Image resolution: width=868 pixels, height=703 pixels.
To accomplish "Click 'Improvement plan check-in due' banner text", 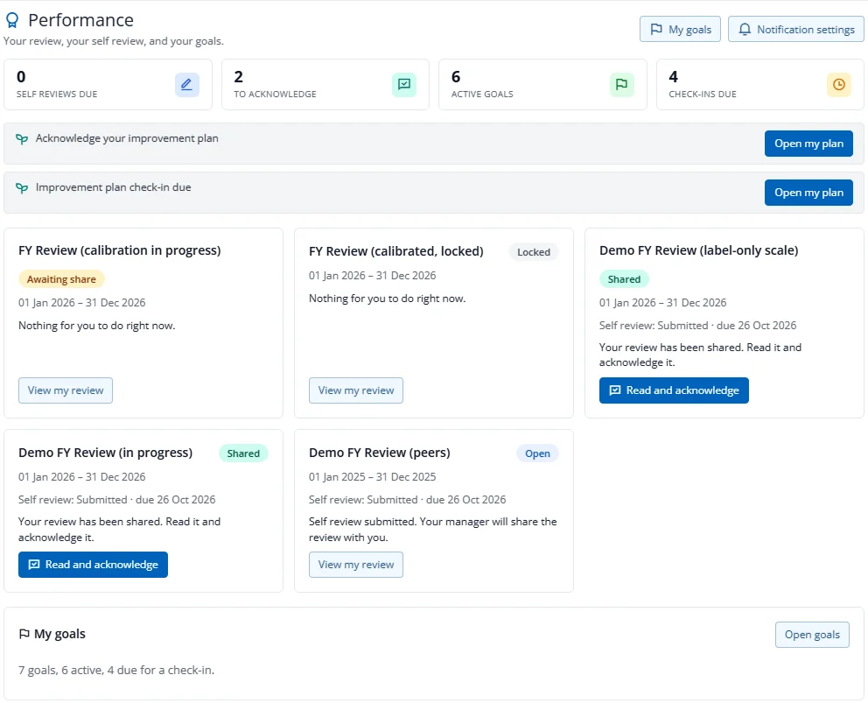I will point(114,187).
